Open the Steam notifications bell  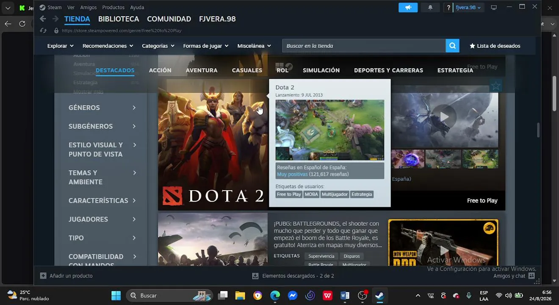coord(430,8)
